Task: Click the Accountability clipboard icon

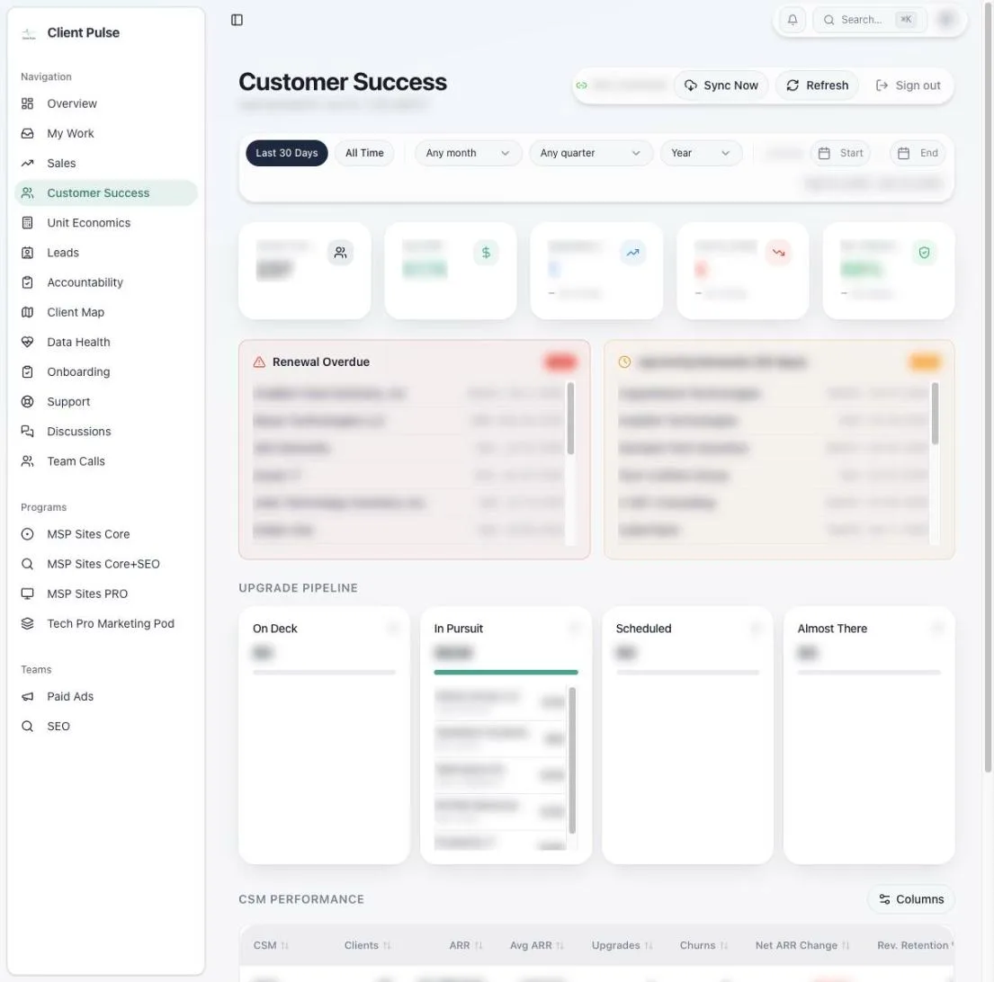Action: pyautogui.click(x=27, y=282)
